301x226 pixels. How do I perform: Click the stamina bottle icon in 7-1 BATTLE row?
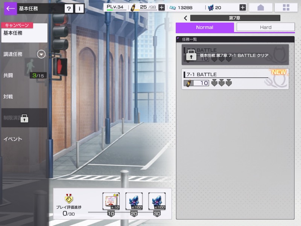click(x=189, y=83)
